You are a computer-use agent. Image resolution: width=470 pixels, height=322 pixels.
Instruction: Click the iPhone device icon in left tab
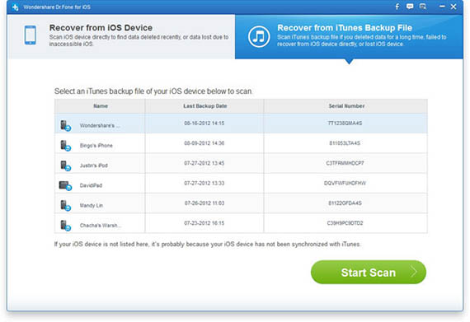31,35
